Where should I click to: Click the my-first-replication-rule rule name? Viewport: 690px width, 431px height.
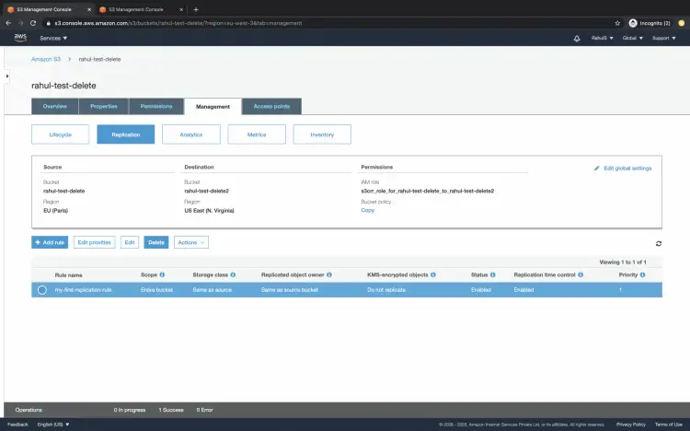[83, 290]
